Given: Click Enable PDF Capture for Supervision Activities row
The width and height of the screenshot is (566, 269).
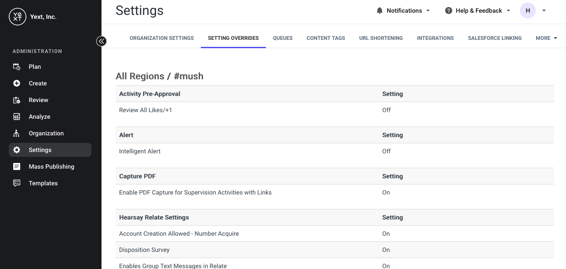Looking at the screenshot, I should [335, 192].
